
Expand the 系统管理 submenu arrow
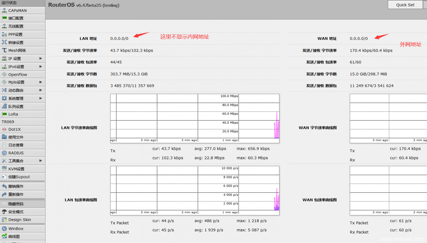coord(41,98)
